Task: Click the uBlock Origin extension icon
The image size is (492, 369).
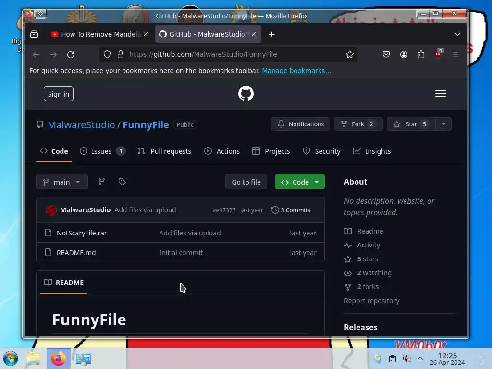Action: (x=438, y=54)
